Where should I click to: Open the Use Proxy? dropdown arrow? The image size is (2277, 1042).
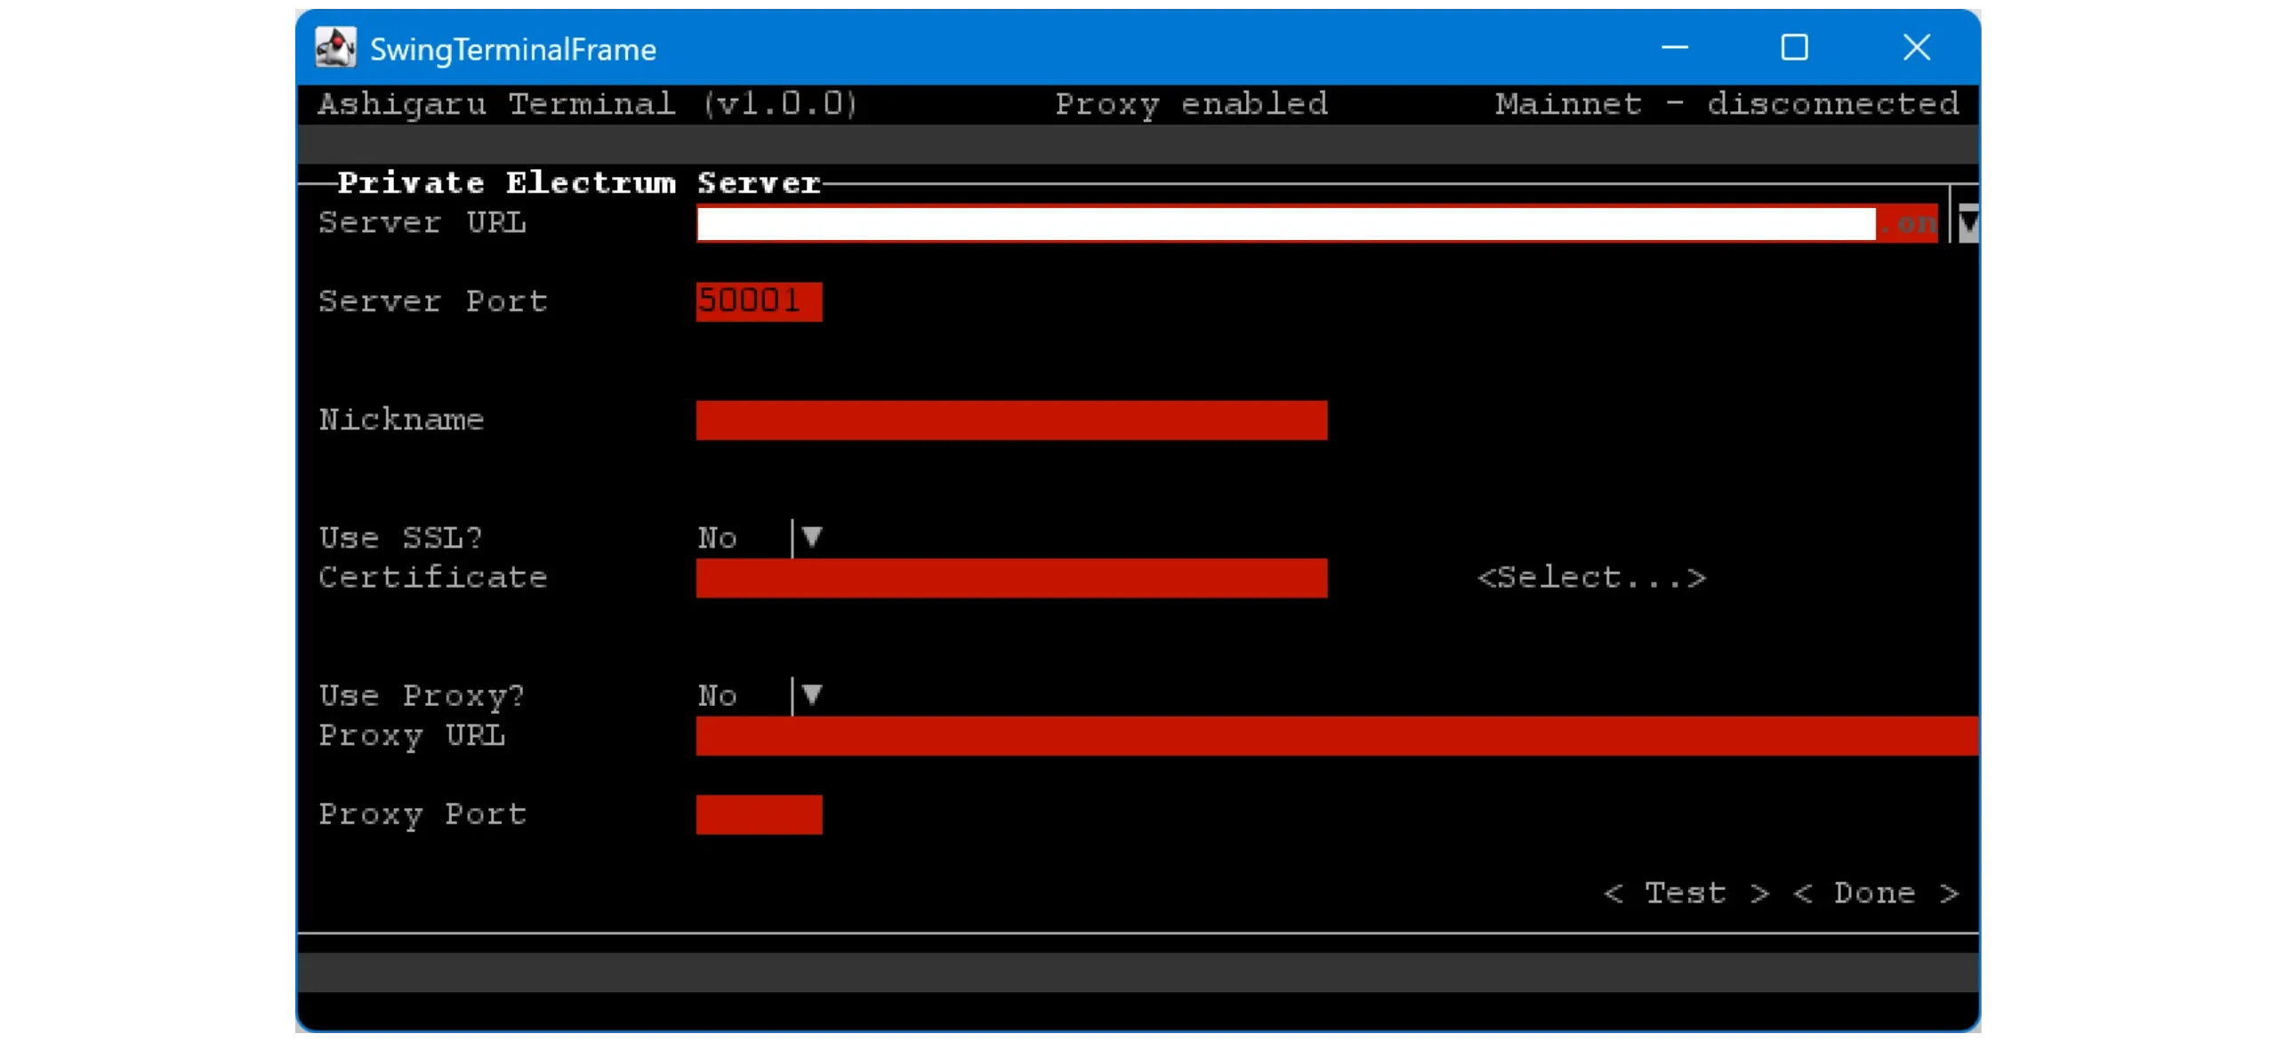point(810,695)
